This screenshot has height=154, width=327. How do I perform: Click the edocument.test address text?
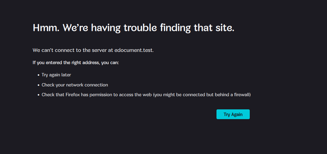(134, 50)
